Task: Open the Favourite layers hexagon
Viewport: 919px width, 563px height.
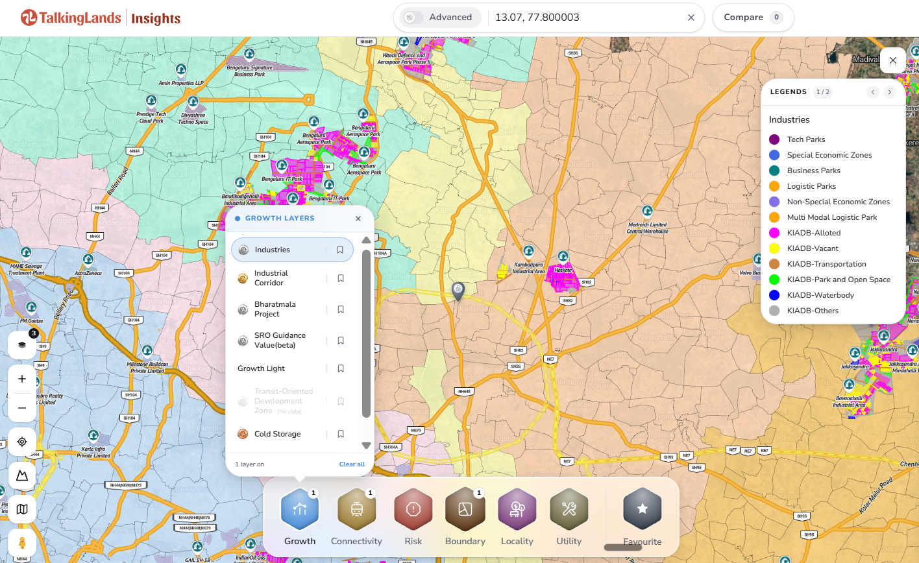Action: [x=642, y=509]
